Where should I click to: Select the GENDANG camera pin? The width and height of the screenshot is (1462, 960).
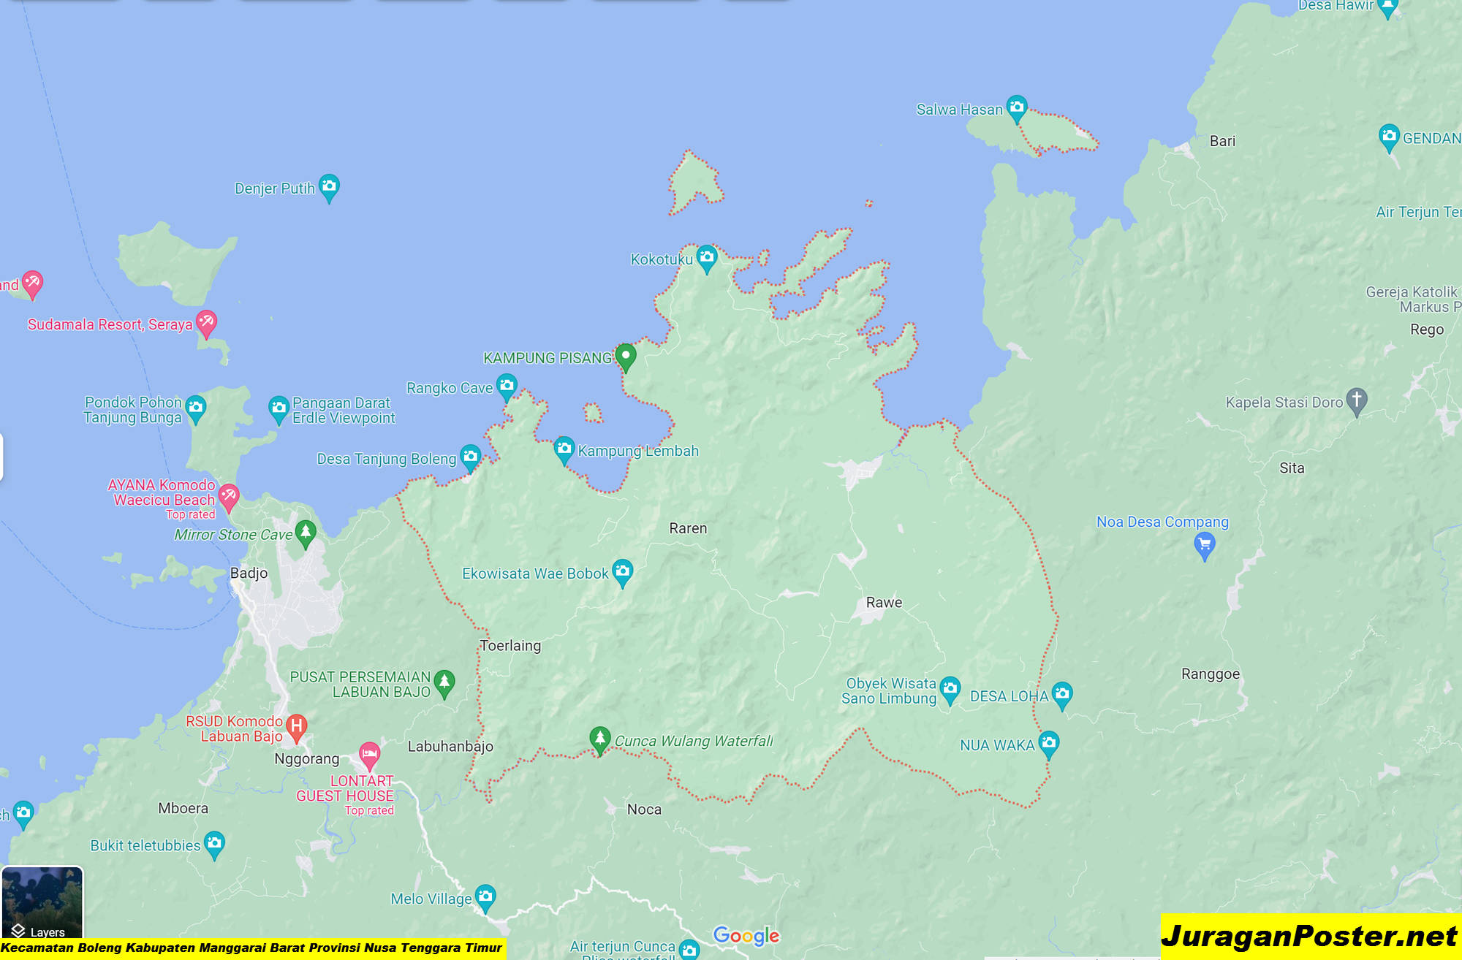(1388, 137)
